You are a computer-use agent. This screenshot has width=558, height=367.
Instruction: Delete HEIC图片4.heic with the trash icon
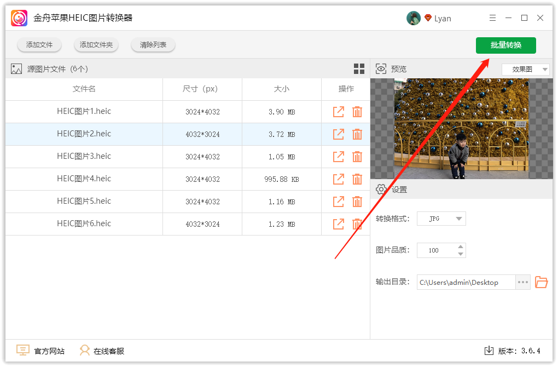[357, 179]
